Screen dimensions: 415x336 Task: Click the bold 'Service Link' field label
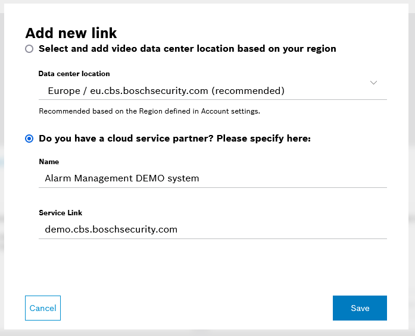[x=60, y=213]
